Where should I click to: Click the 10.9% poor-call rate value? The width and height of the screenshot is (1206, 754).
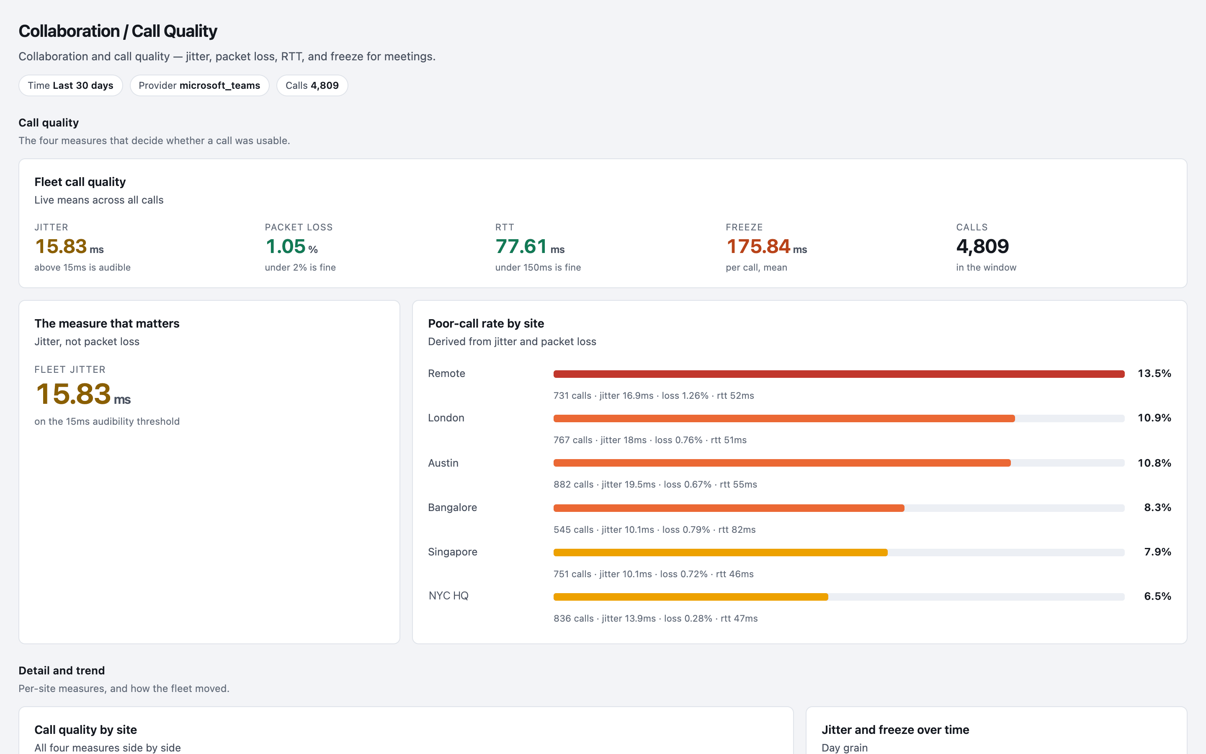(x=1154, y=418)
